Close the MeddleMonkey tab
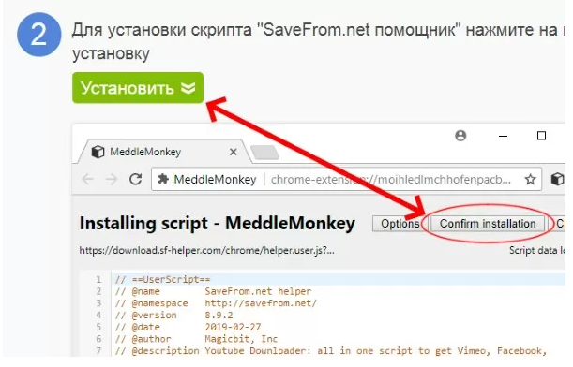 (x=234, y=152)
